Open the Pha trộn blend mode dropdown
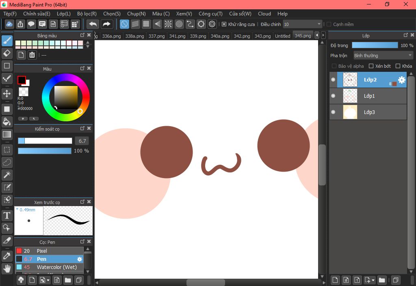The image size is (416, 286). pyautogui.click(x=383, y=56)
